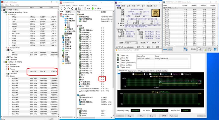Open Preferences in stability test
Viewport: 219px width, 120px height.
point(173,116)
